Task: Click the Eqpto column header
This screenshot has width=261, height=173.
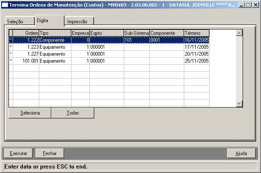Action: pyautogui.click(x=107, y=33)
